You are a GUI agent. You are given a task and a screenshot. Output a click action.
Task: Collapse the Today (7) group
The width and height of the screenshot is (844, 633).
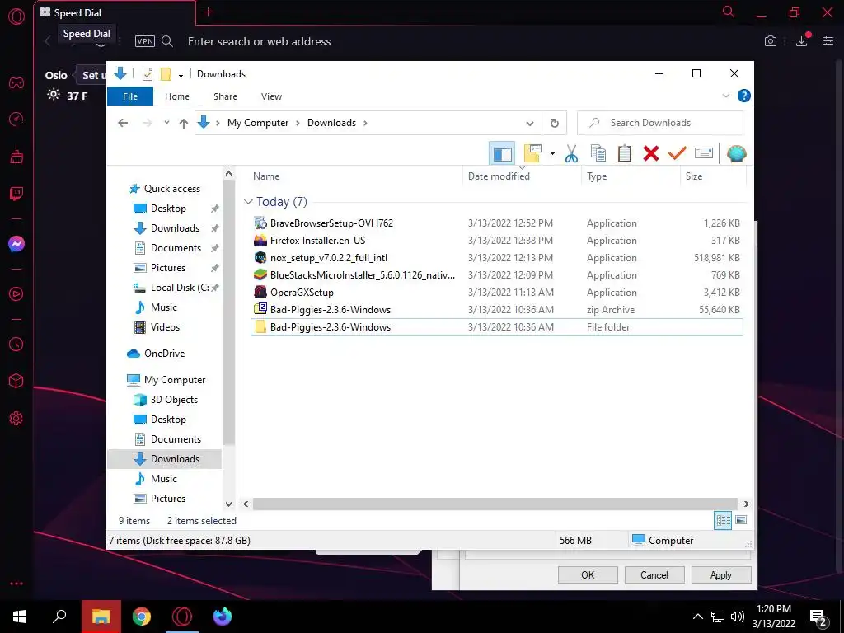248,202
